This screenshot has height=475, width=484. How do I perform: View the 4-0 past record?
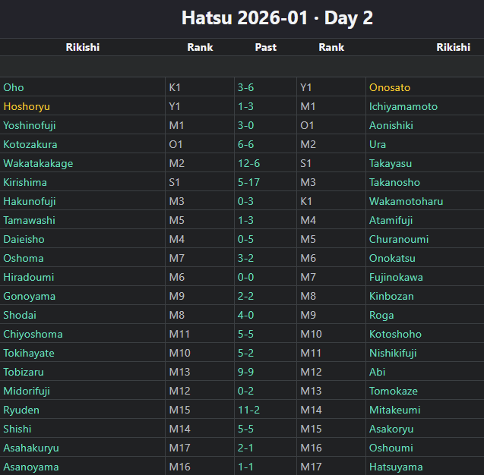[x=245, y=316]
